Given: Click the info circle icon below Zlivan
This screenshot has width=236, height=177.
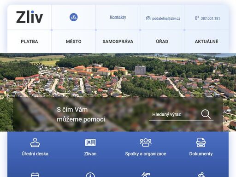Looking at the screenshot, I should (90, 175).
